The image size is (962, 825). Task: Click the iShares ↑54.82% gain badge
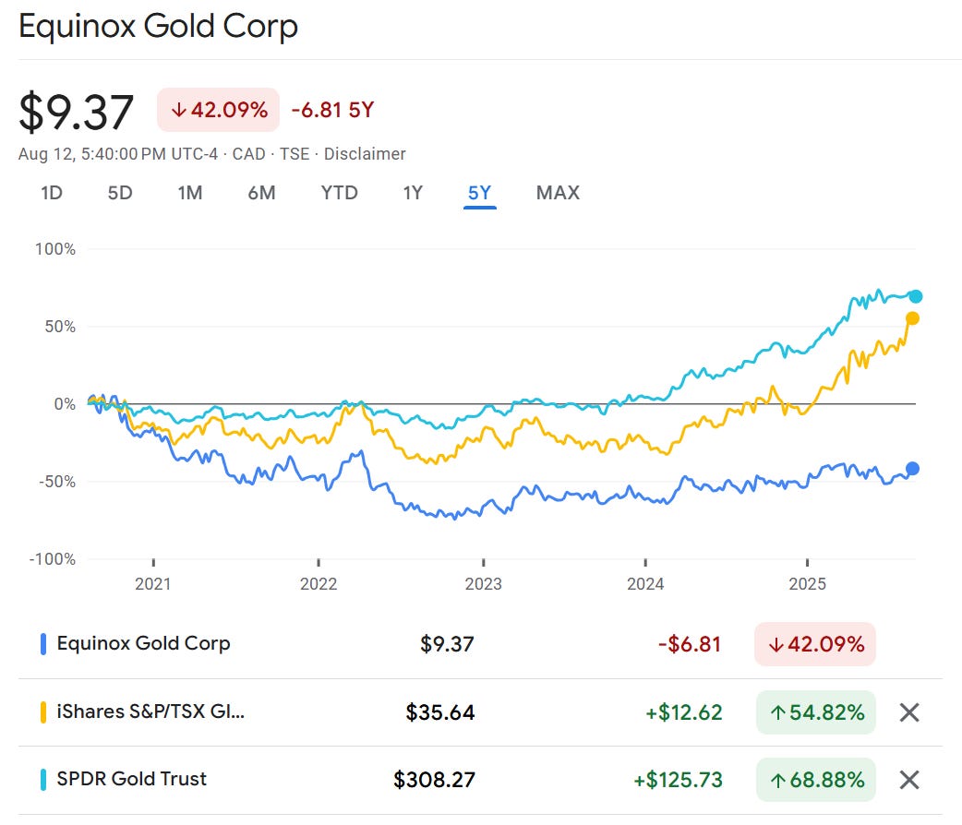(x=816, y=712)
